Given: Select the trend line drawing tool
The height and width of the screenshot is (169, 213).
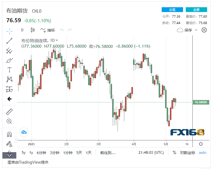Looking at the screenshot, I should point(9,41).
